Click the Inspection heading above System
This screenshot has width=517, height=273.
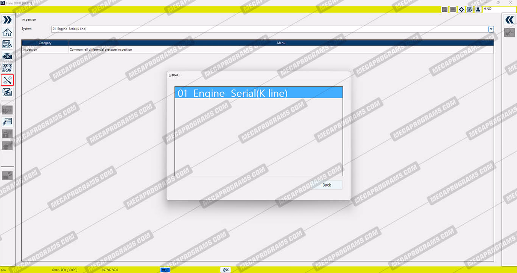point(29,20)
